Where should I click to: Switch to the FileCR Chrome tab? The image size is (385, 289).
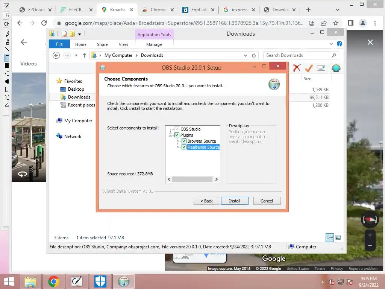pyautogui.click(x=77, y=9)
